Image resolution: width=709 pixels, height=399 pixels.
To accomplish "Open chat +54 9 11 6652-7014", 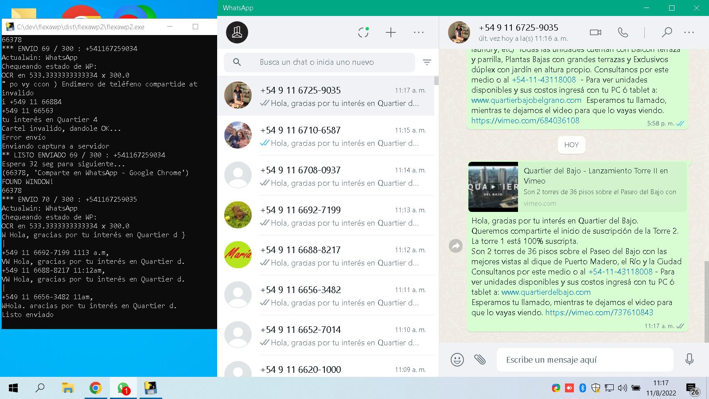I will (326, 335).
